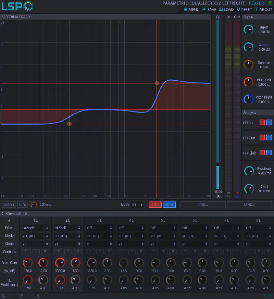Click the SAVE icon in the top toolbar
Viewport: 274px width, 299px height.
pyautogui.click(x=205, y=10)
